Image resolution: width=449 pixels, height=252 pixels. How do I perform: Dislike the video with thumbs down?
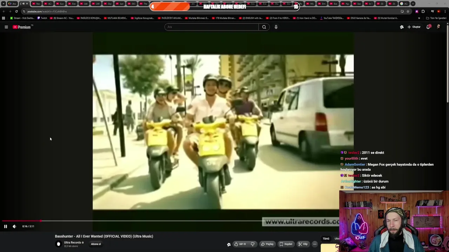click(x=253, y=244)
